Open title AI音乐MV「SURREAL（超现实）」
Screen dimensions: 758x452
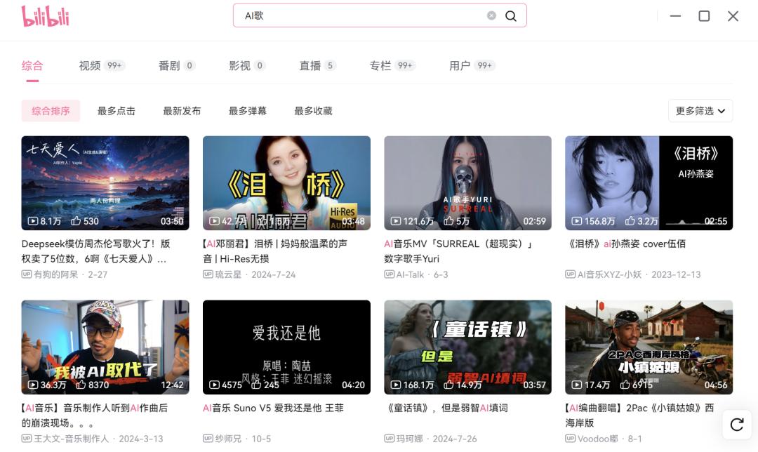[458, 251]
